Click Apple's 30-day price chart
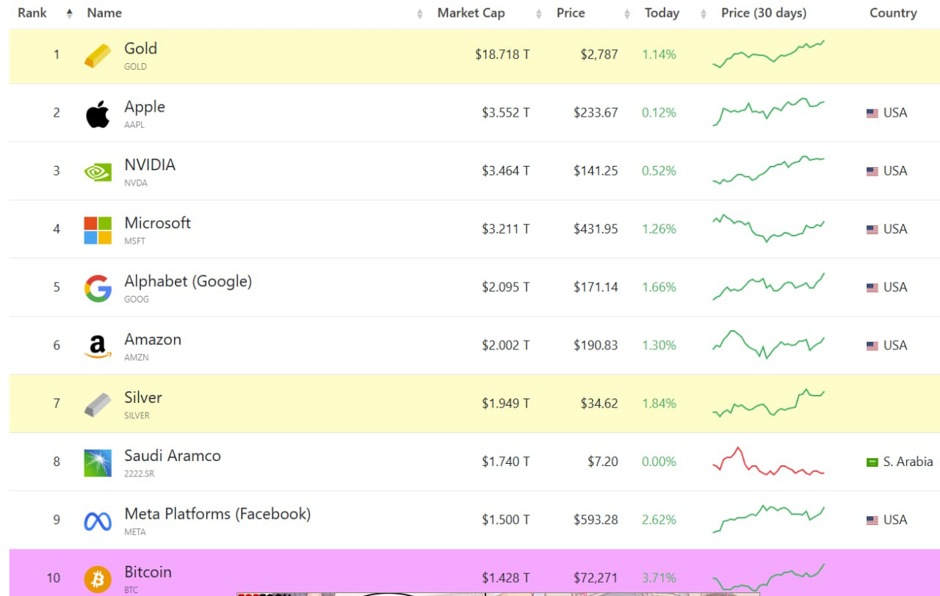The image size is (940, 596). click(769, 112)
